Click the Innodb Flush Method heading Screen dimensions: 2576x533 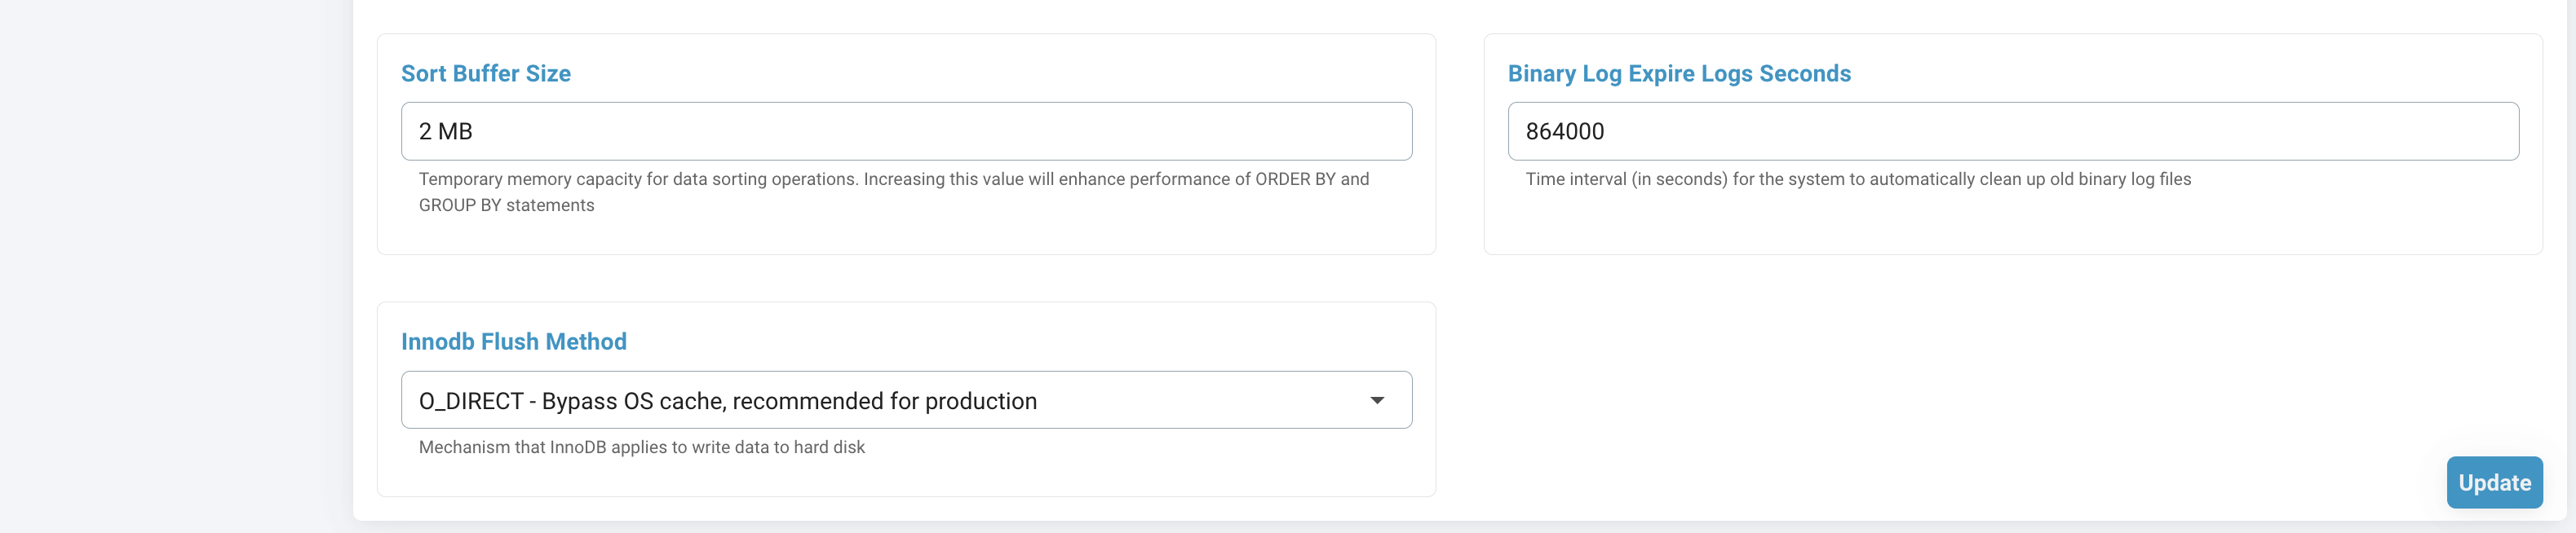(x=514, y=342)
